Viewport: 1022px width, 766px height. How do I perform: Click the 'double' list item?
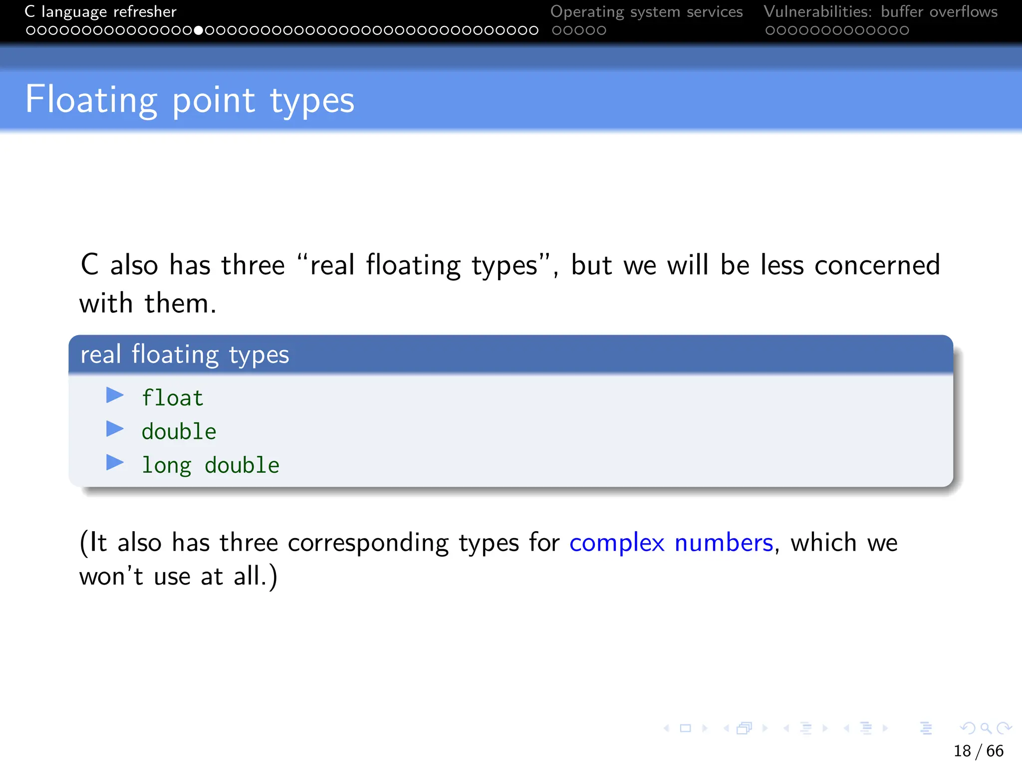[179, 431]
